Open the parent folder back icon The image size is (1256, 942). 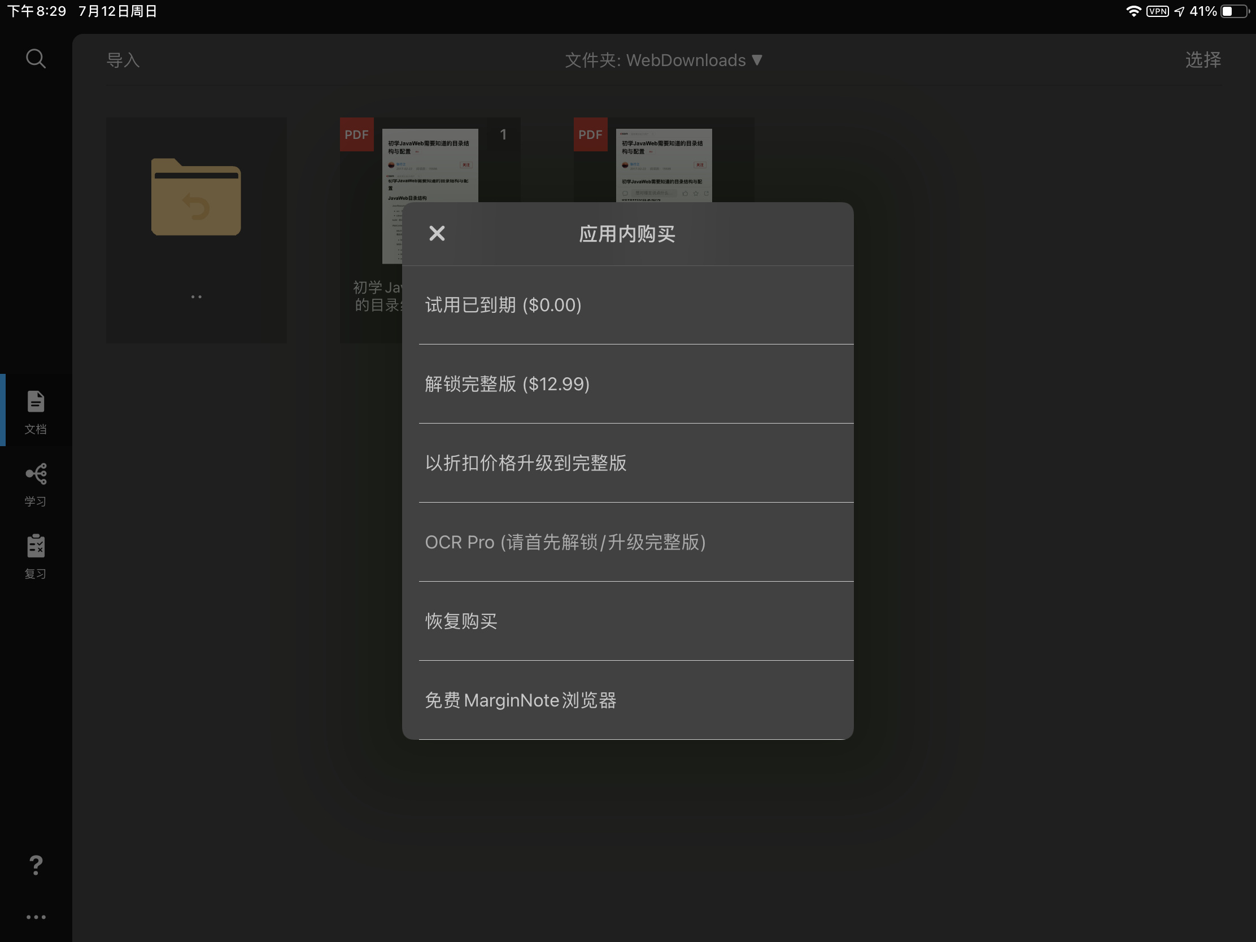coord(196,197)
